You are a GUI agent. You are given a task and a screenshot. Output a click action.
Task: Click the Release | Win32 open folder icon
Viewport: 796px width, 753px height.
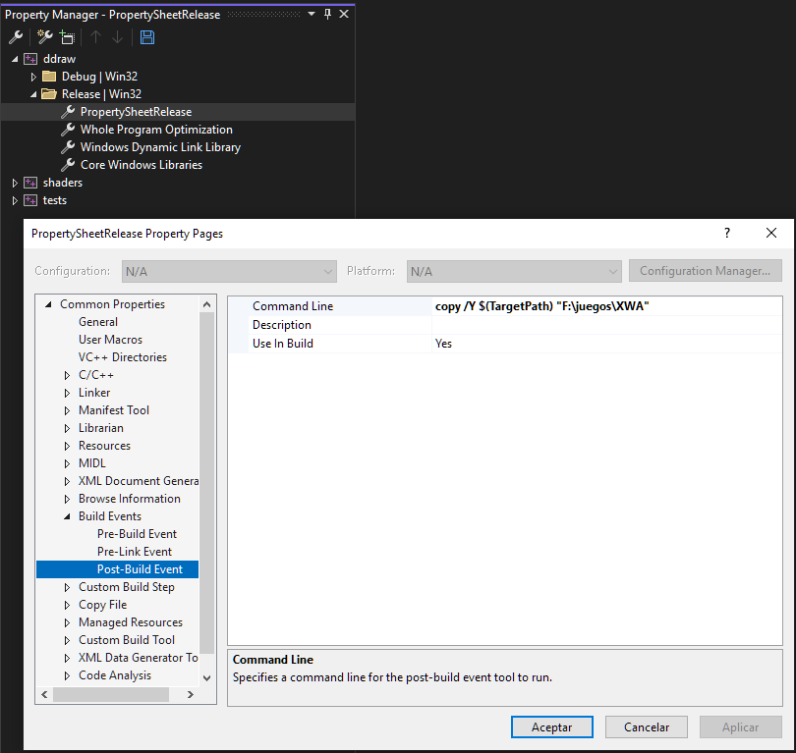(49, 94)
